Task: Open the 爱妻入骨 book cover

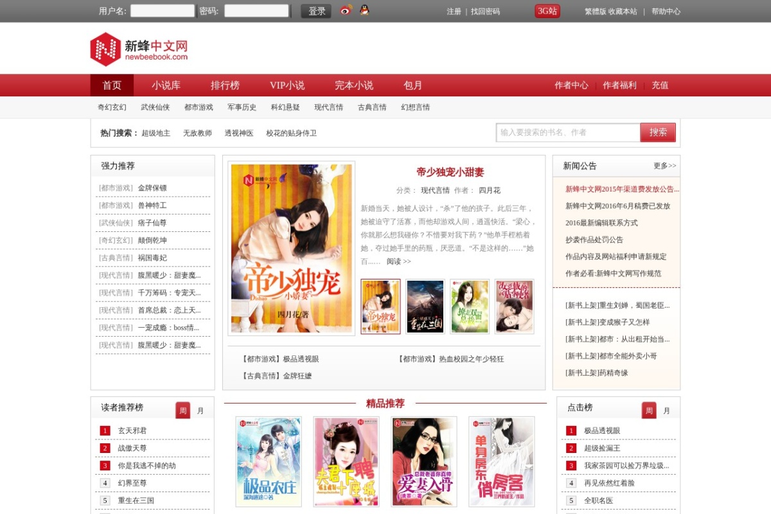Action: click(x=424, y=461)
